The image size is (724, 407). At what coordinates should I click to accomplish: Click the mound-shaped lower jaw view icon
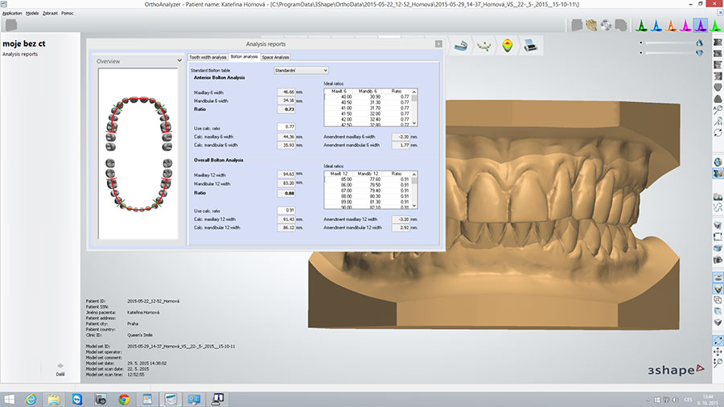718,98
